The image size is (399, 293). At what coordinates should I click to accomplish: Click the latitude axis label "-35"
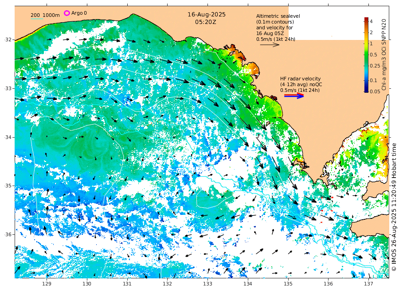pos(8,186)
